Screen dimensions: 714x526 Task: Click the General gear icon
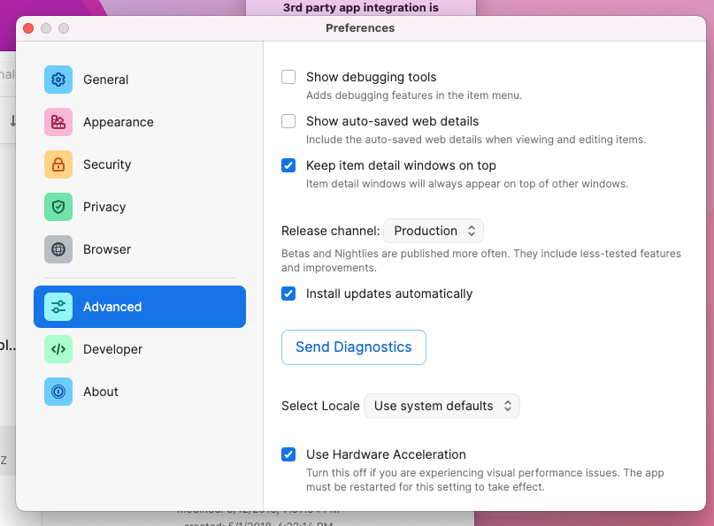pos(58,80)
